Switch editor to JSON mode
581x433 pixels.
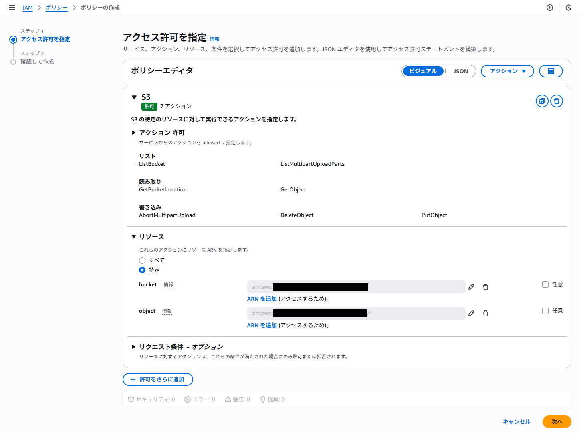coord(460,71)
